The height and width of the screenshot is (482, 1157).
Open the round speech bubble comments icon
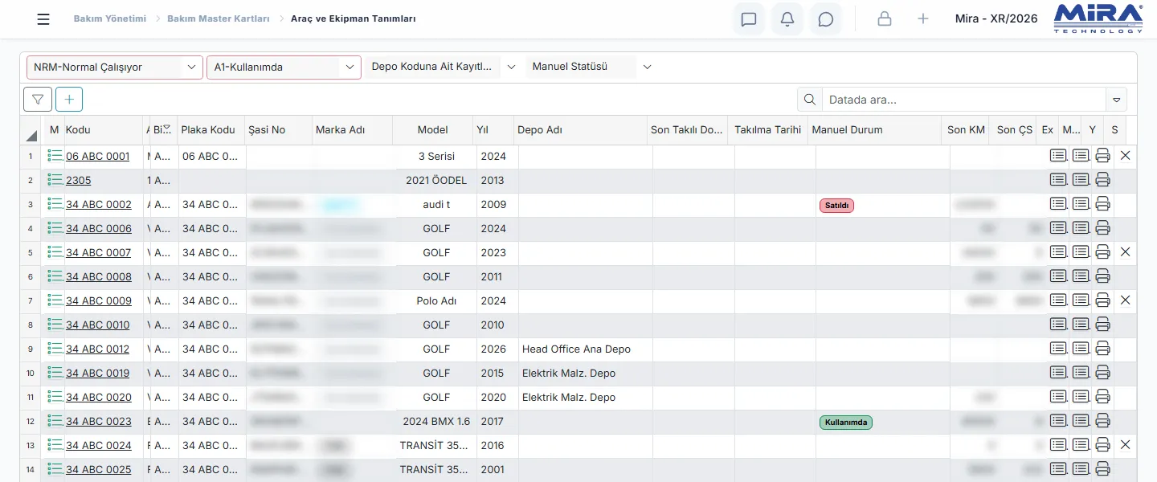pos(826,19)
